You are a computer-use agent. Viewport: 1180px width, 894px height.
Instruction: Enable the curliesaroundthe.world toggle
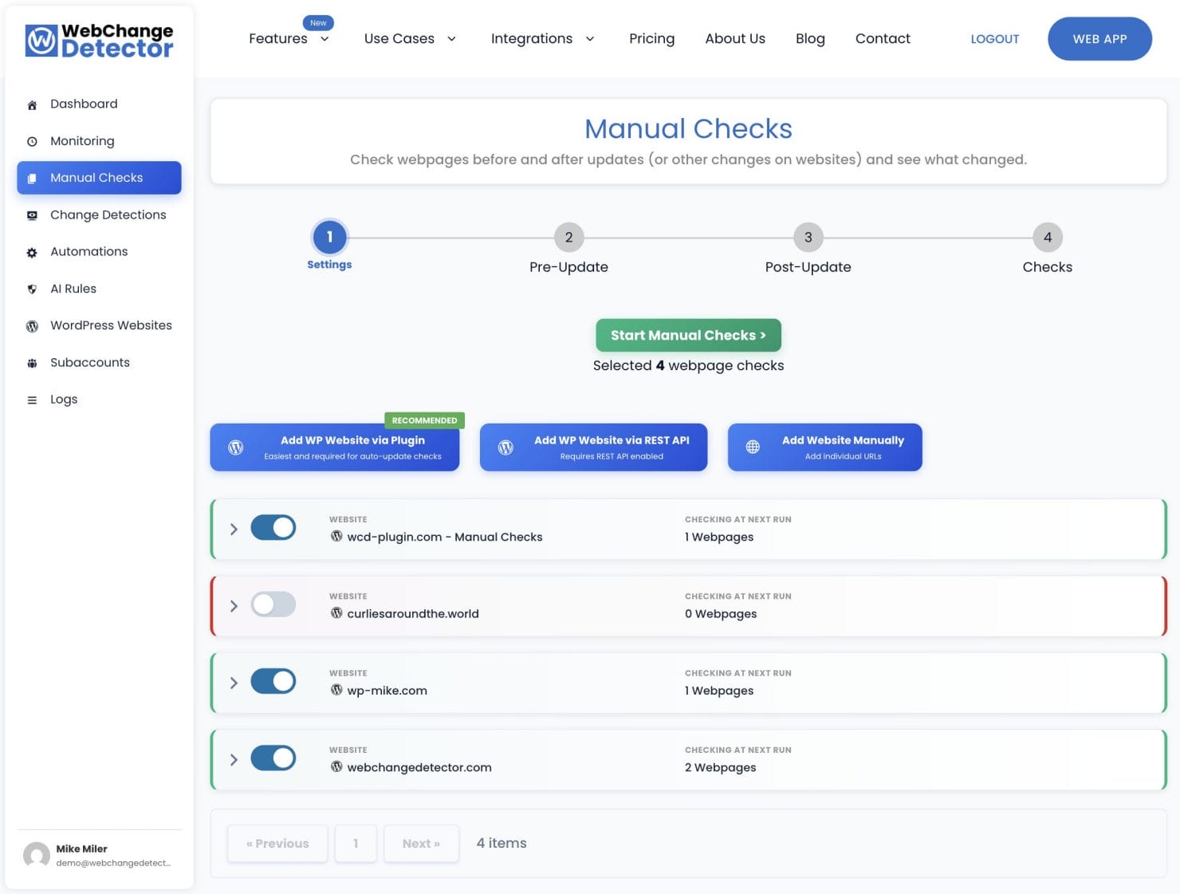tap(273, 605)
